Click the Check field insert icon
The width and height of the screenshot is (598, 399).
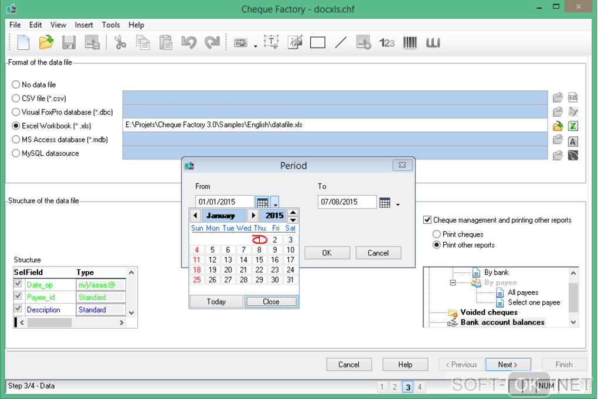(240, 42)
